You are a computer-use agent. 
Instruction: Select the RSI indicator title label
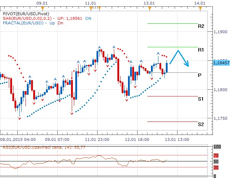point(34,147)
